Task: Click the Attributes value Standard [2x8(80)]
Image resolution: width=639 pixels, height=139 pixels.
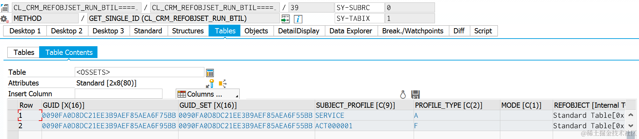Action: (106, 83)
